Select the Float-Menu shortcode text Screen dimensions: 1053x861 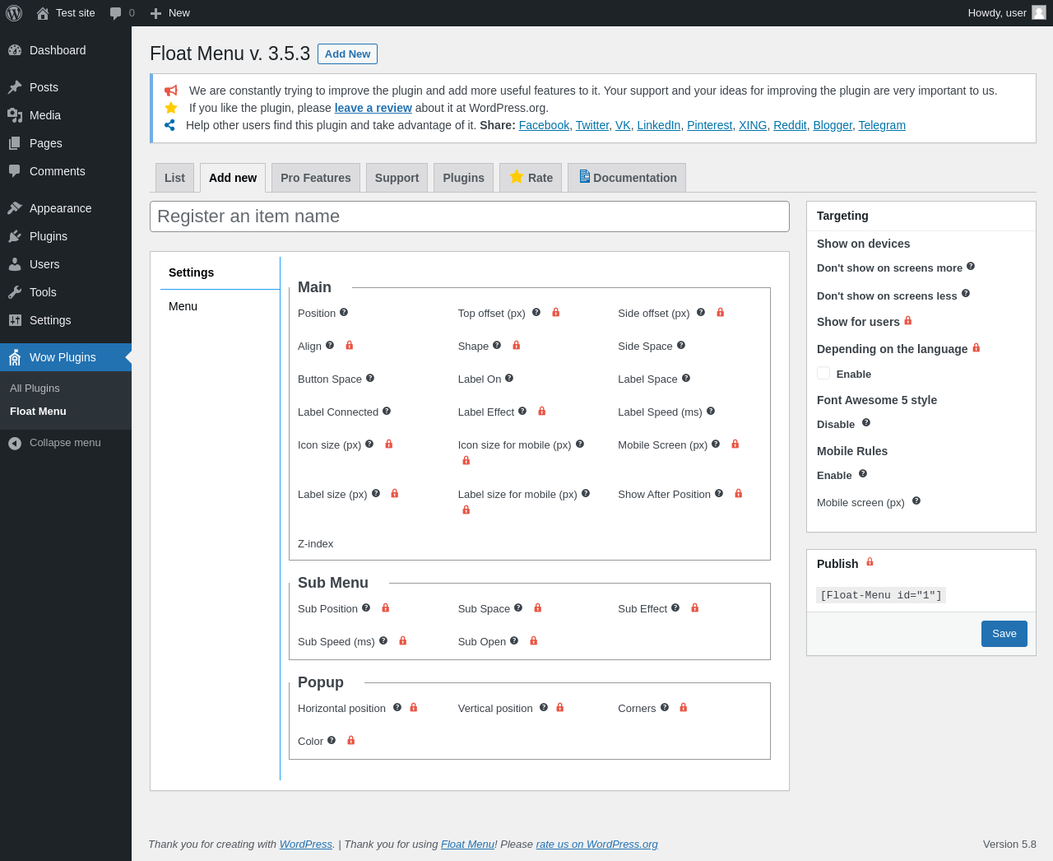881,595
